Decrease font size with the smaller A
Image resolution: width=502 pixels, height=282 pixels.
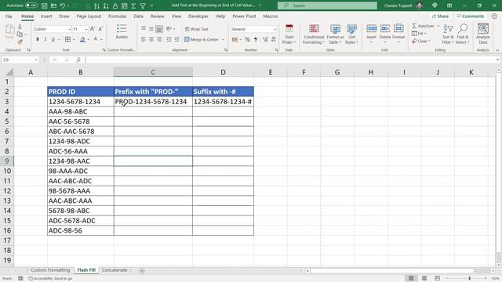click(100, 29)
